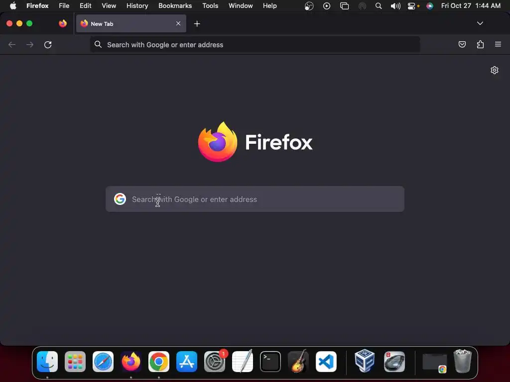
Task: Open the Bookmarks menu
Action: [x=175, y=5]
